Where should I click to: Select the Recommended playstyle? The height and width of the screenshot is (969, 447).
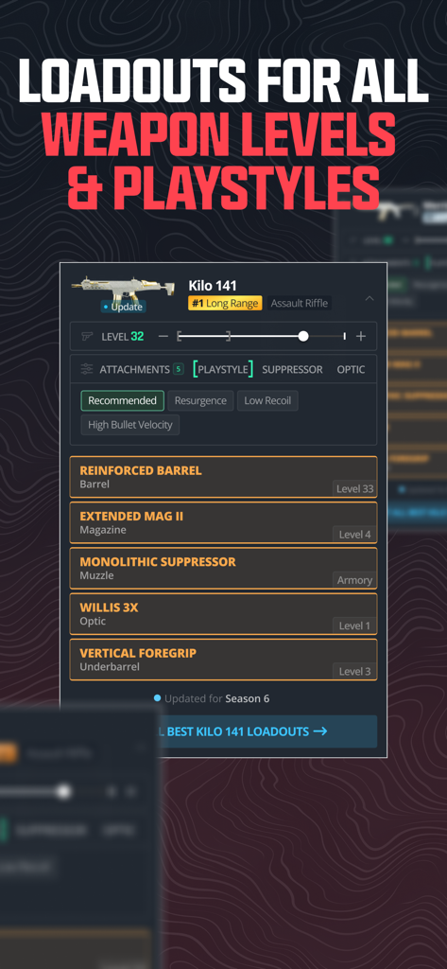coord(122,400)
